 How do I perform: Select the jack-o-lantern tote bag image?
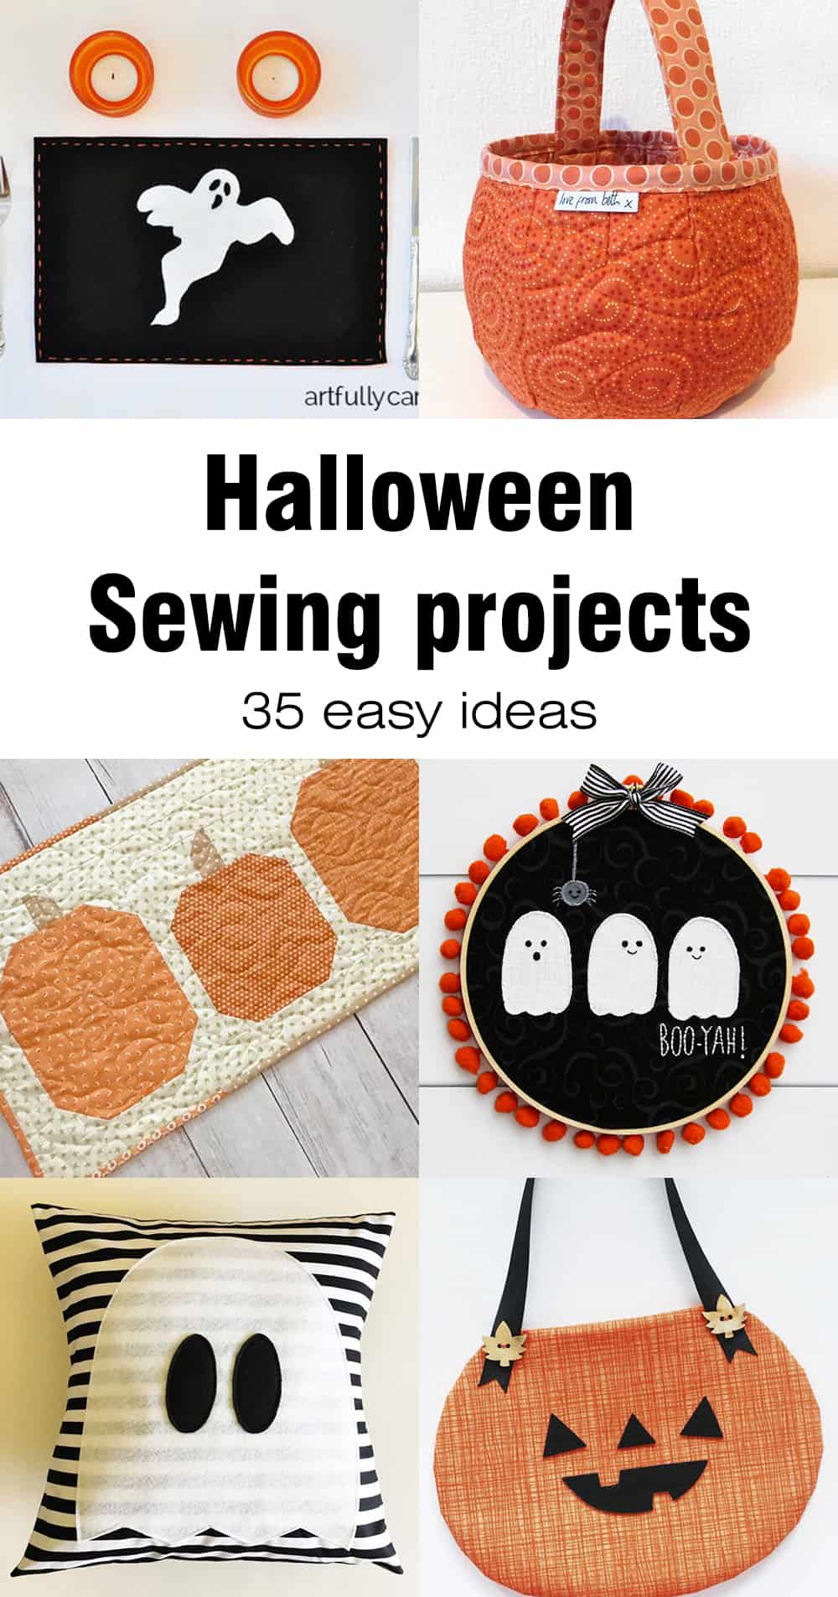coord(628,1387)
